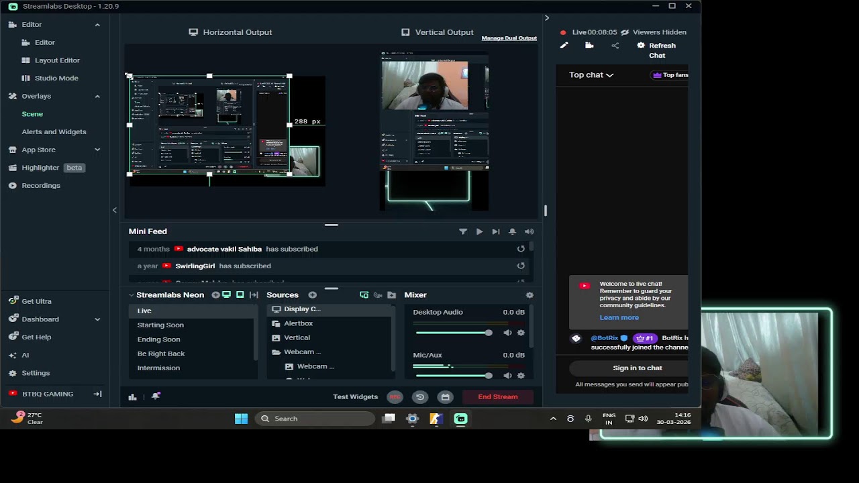The height and width of the screenshot is (483, 859).
Task: Open Mini Feed filter icon
Action: click(463, 231)
